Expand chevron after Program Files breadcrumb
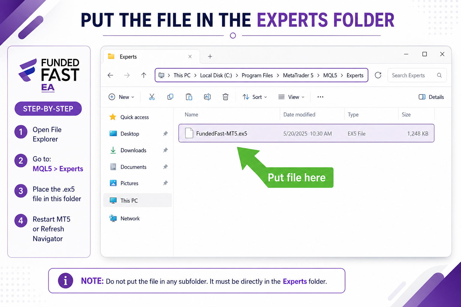This screenshot has height=307, width=461. [x=278, y=76]
